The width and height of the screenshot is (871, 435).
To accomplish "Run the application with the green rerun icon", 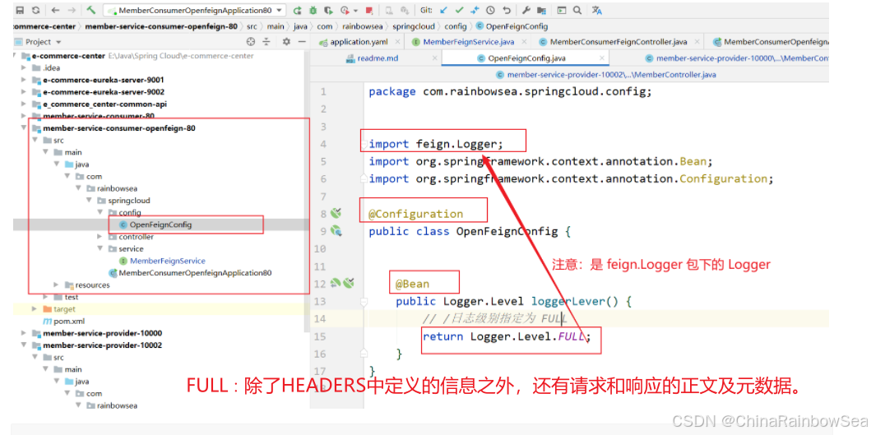I will [x=297, y=10].
